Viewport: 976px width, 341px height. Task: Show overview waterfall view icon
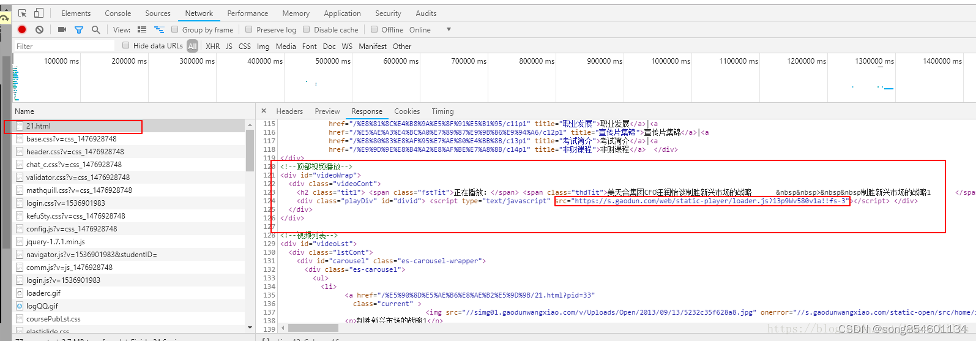point(158,29)
